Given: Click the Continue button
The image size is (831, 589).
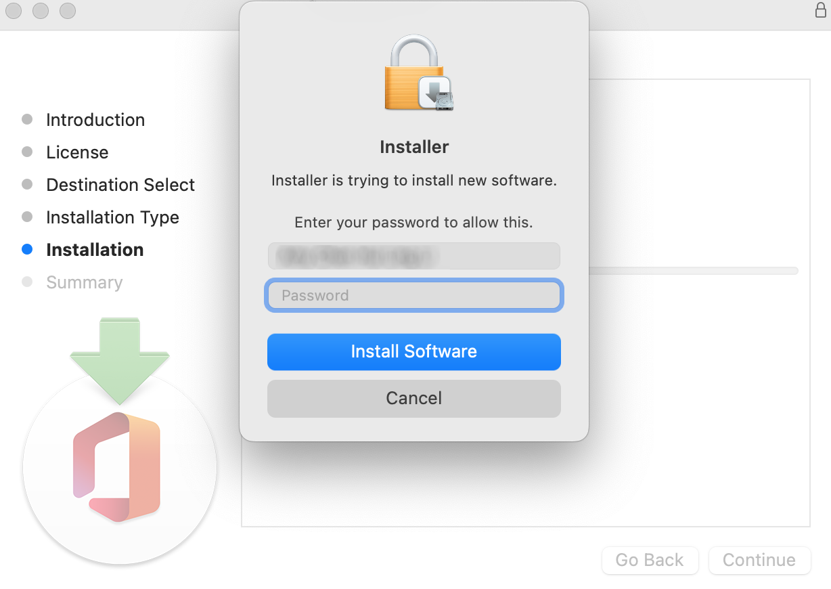Looking at the screenshot, I should click(759, 561).
